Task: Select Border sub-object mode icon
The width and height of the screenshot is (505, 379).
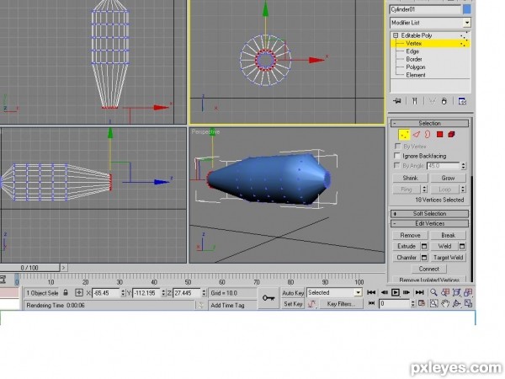Action: tap(428, 135)
